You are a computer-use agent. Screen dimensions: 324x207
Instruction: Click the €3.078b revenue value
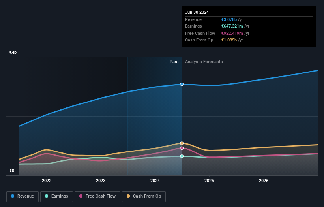tap(229, 19)
